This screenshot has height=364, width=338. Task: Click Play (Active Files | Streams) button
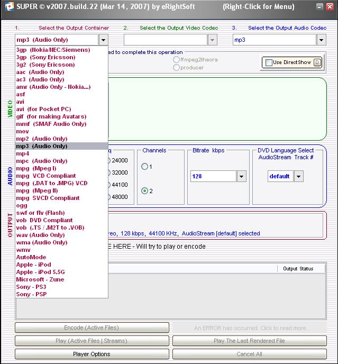point(92,341)
